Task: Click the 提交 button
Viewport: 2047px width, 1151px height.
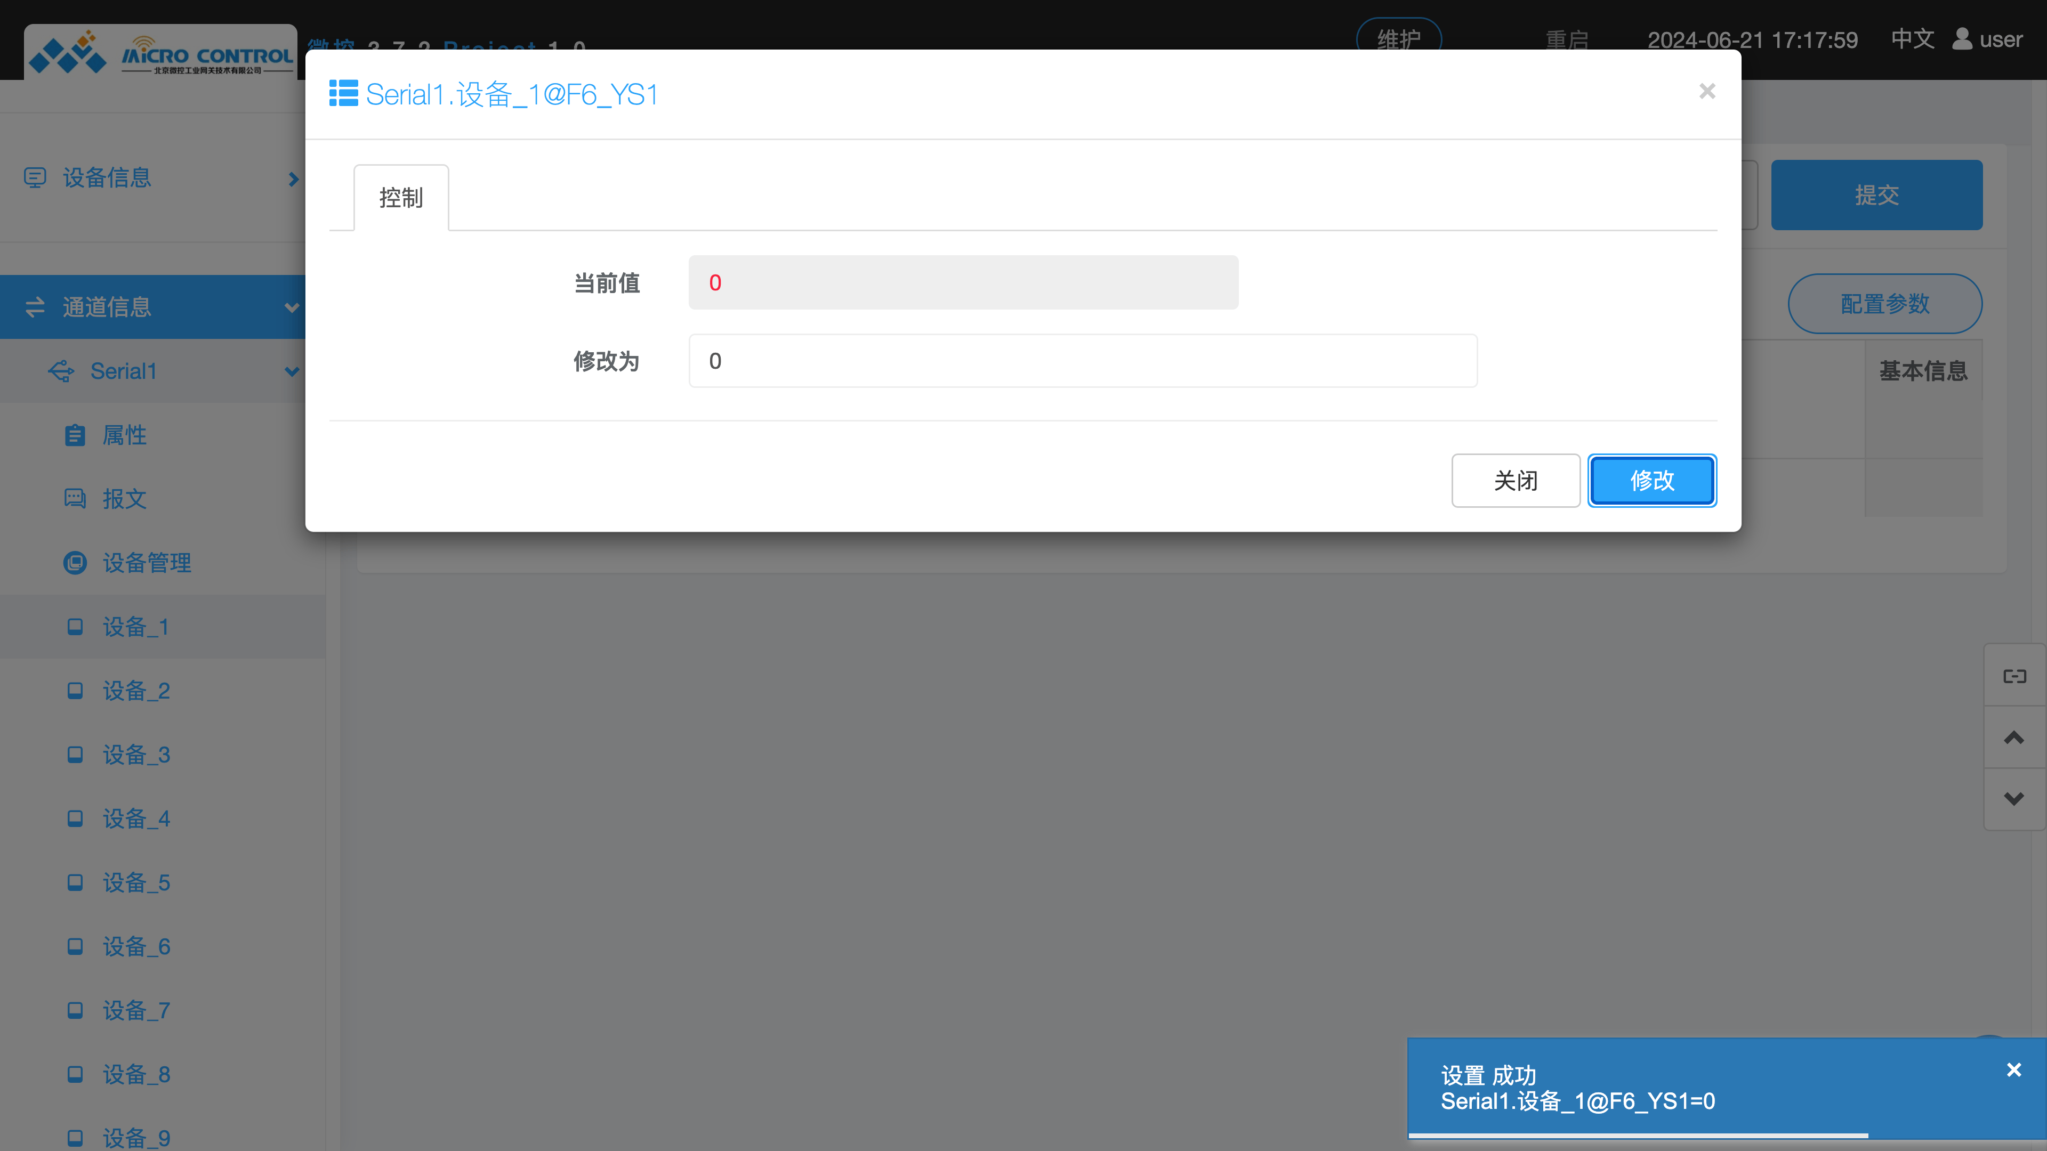Action: point(1876,194)
